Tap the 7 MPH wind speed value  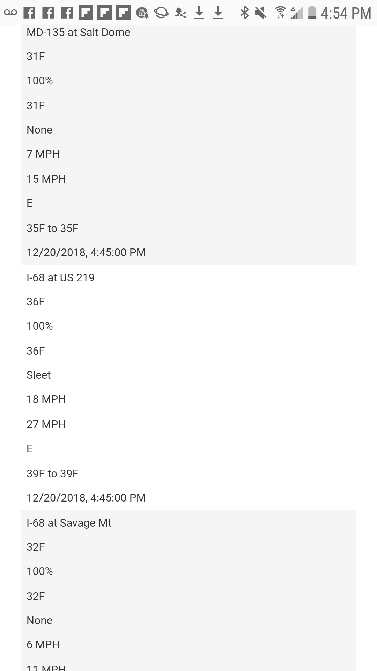pyautogui.click(x=43, y=154)
